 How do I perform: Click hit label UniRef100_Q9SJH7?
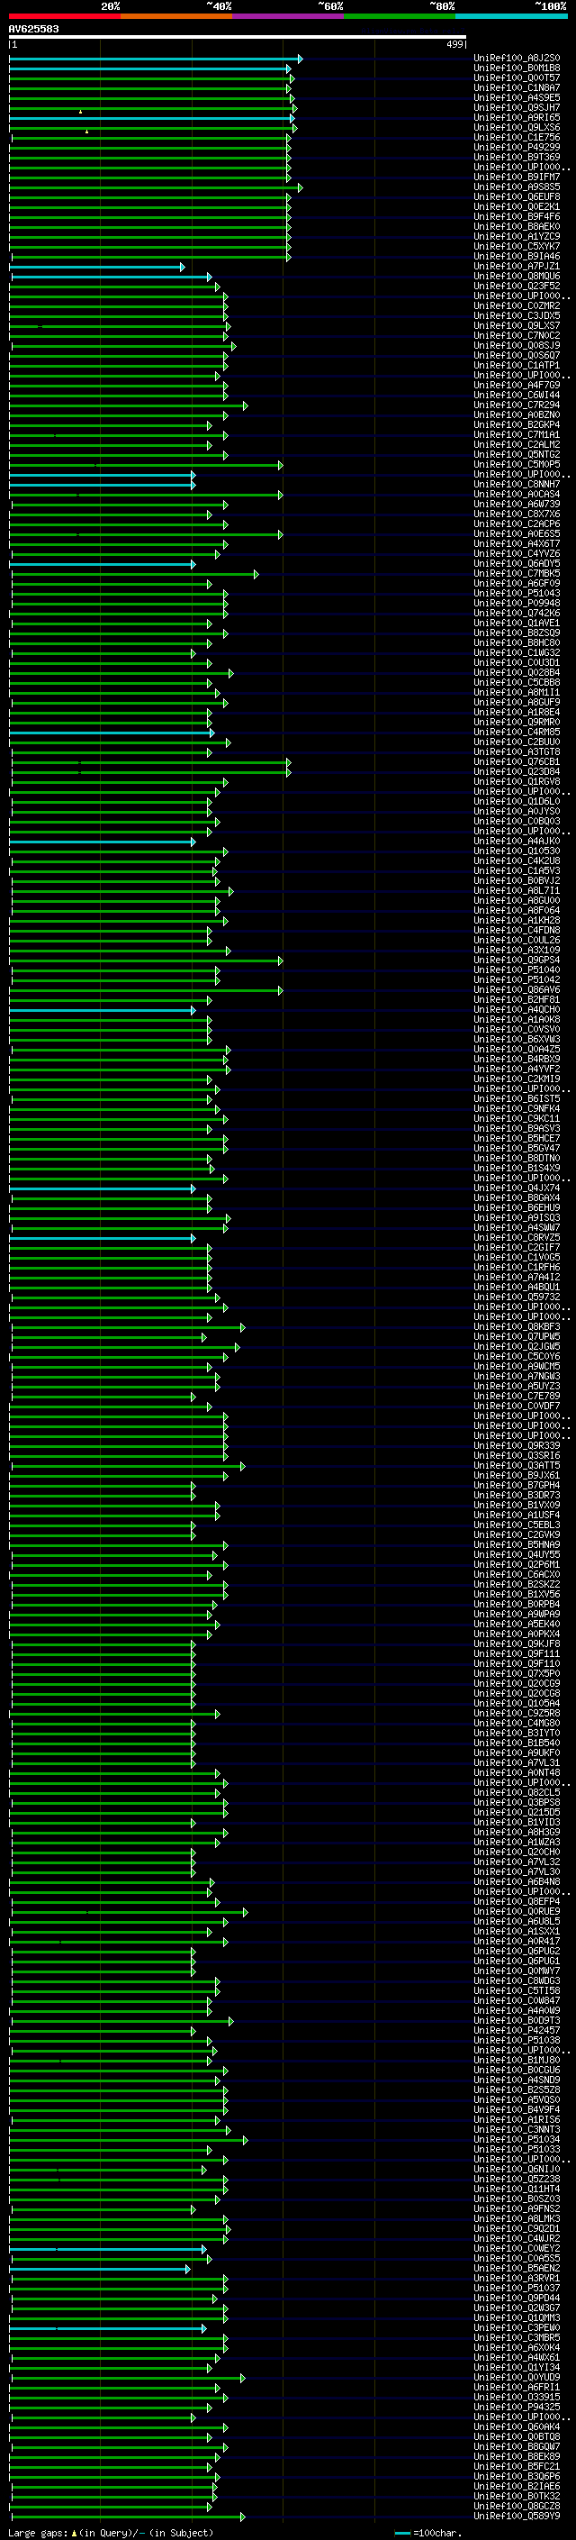tap(517, 107)
